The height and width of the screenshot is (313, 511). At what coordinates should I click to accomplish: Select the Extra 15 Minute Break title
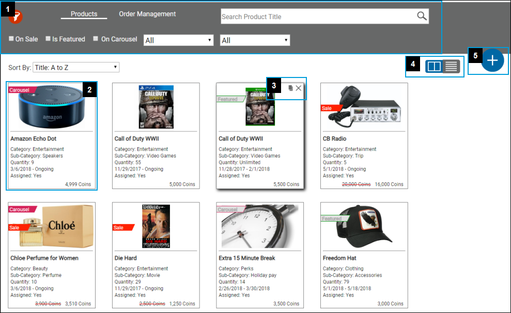coord(246,258)
